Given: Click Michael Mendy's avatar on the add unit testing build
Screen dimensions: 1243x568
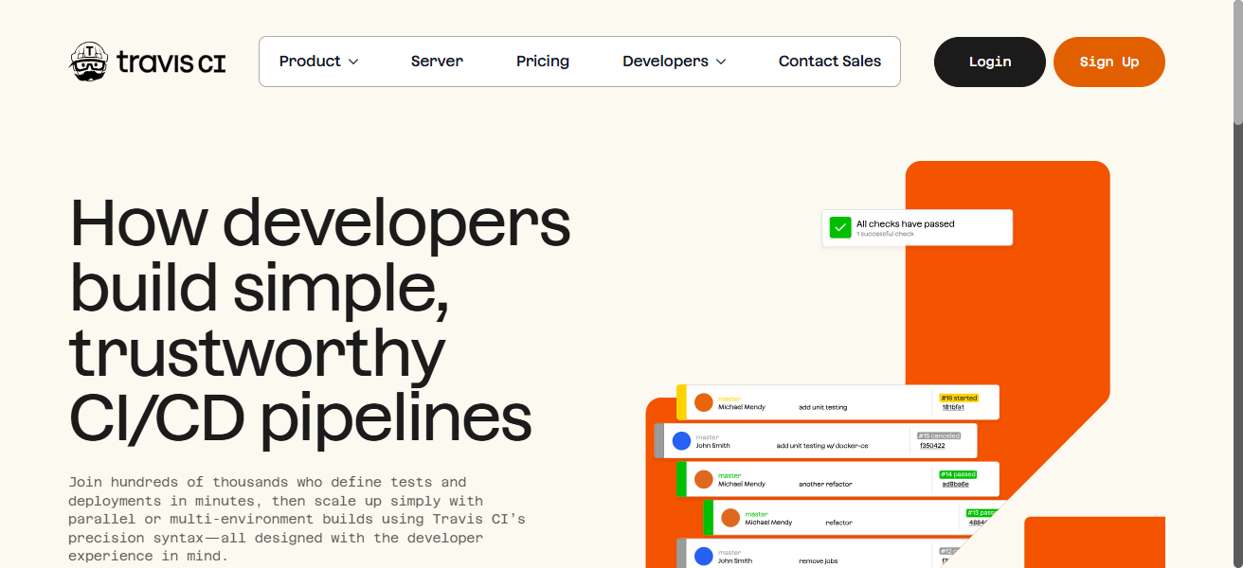Looking at the screenshot, I should click(x=703, y=402).
